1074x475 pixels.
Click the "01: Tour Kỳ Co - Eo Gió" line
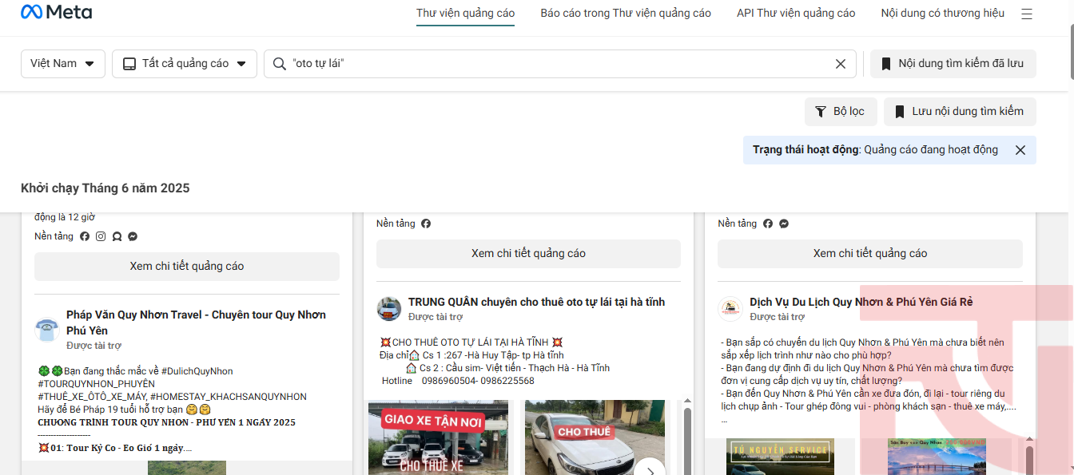pos(114,448)
